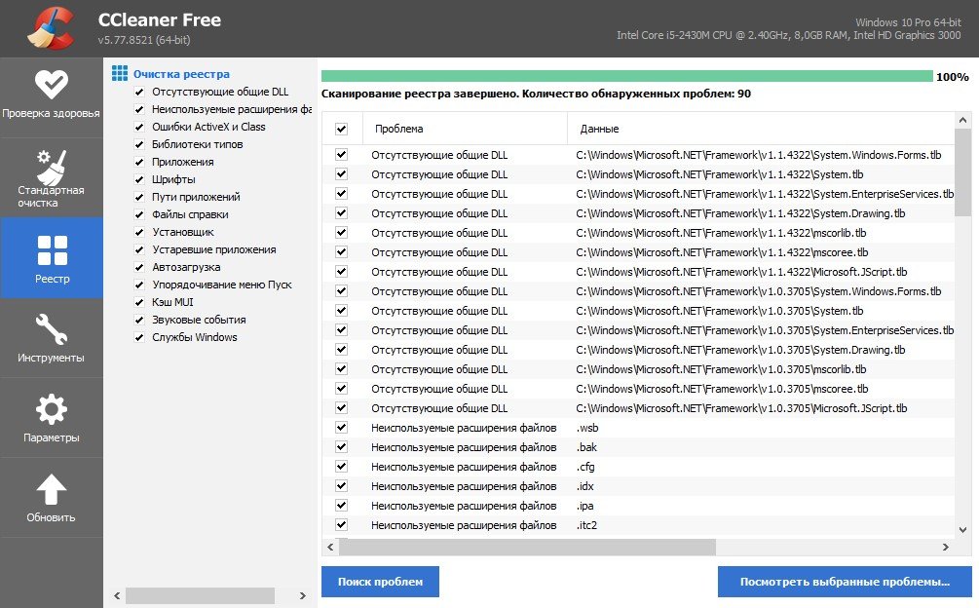Toggle the select-all checkbox in table header
The height and width of the screenshot is (608, 979).
tap(341, 129)
